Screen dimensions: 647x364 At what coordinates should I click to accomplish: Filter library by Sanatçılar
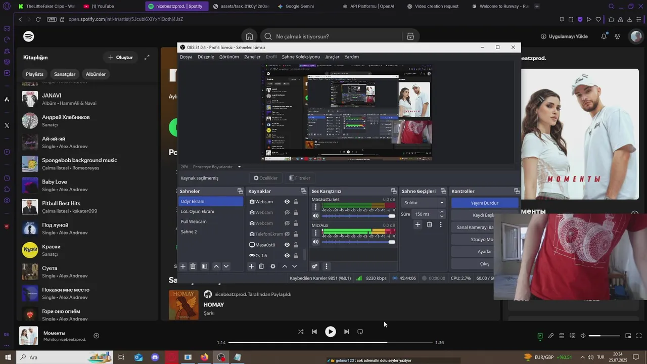tap(65, 74)
